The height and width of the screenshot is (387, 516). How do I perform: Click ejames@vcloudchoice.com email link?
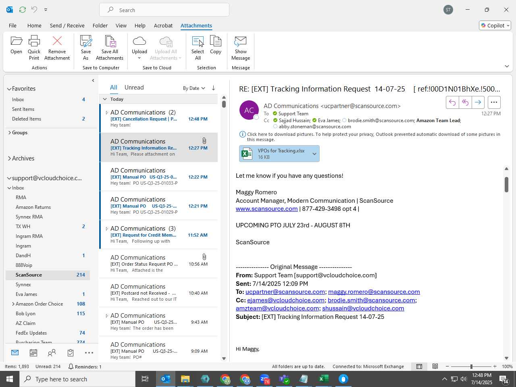286,300
